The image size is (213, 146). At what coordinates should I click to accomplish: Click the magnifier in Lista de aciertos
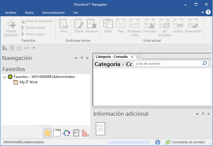[x=205, y=63]
